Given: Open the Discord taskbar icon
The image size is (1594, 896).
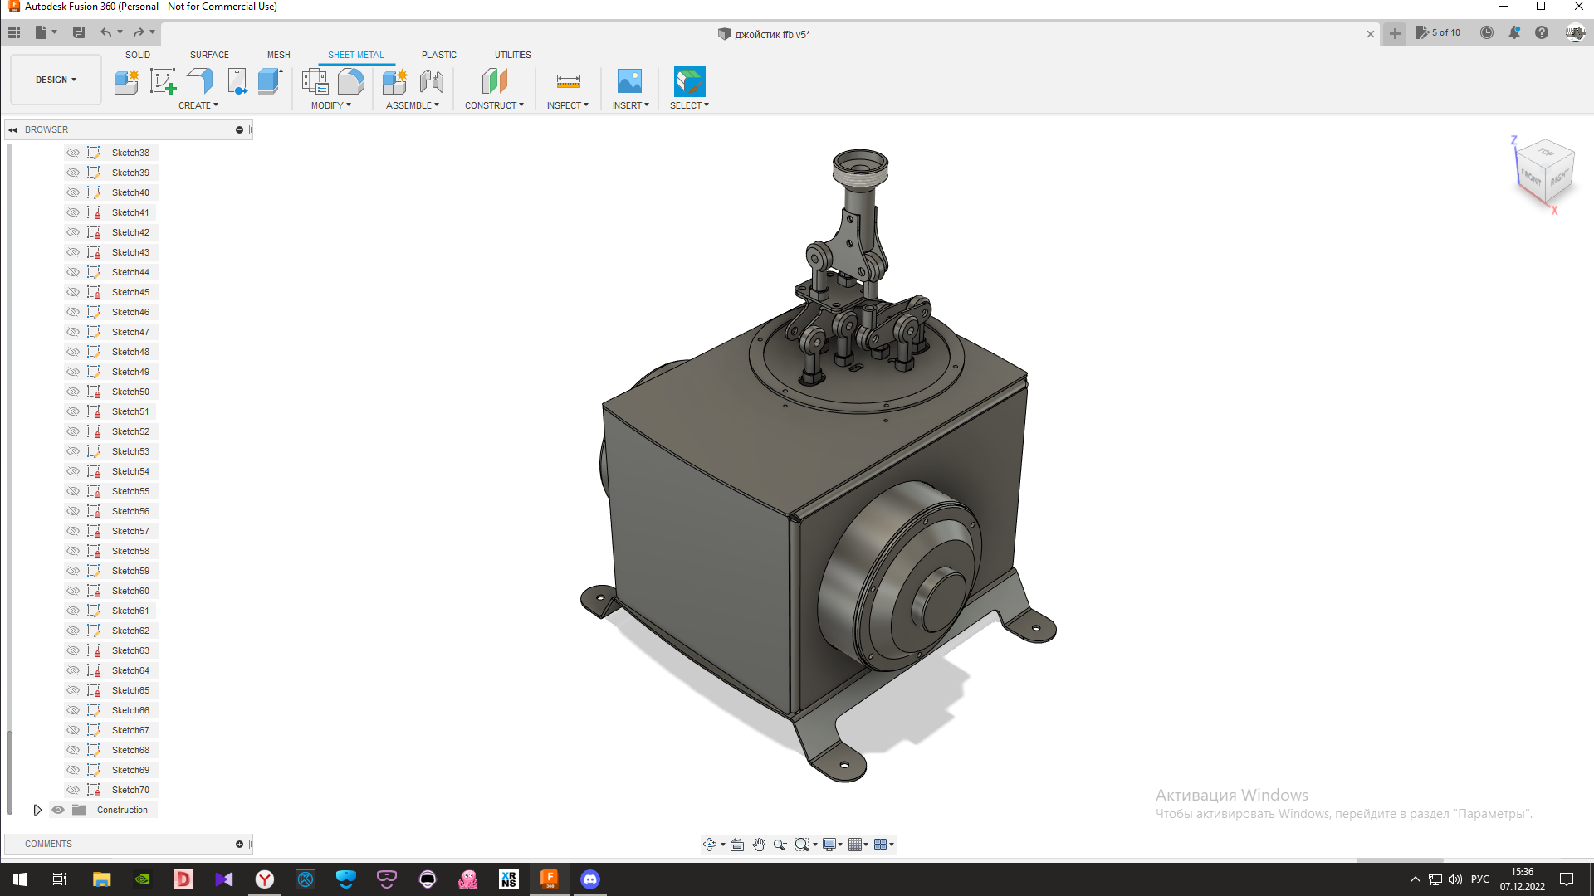Looking at the screenshot, I should (x=590, y=879).
